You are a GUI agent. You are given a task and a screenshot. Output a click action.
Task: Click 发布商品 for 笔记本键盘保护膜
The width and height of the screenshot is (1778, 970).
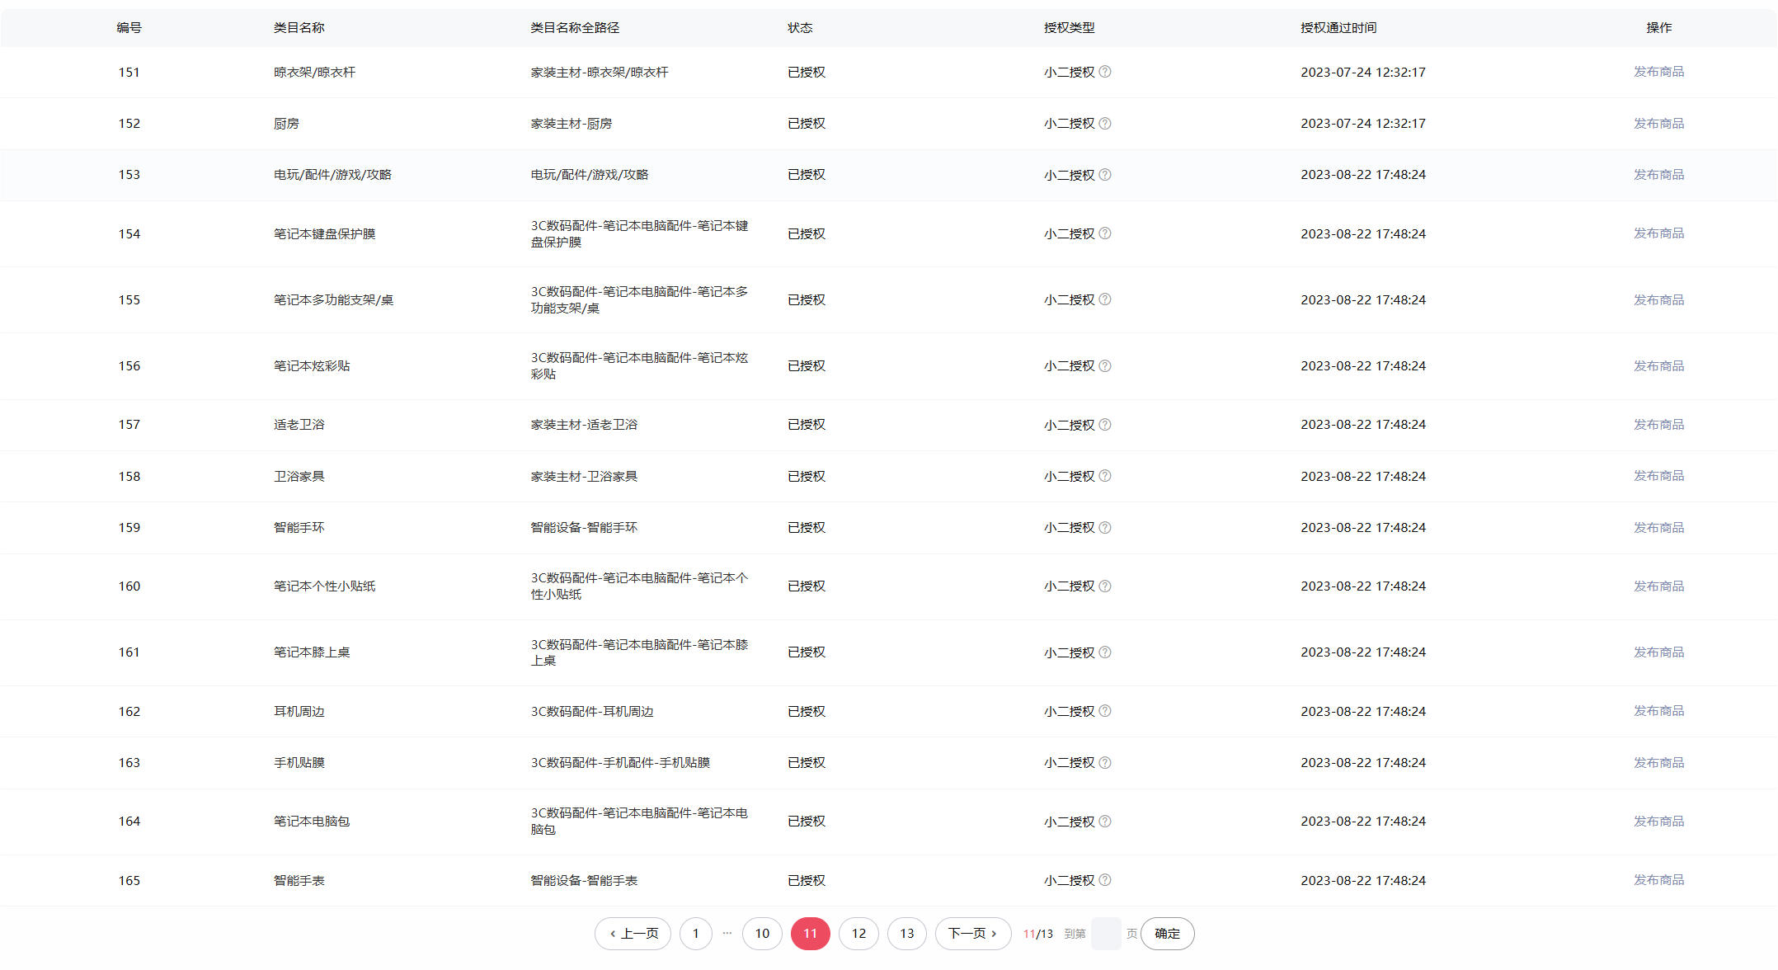click(1658, 233)
